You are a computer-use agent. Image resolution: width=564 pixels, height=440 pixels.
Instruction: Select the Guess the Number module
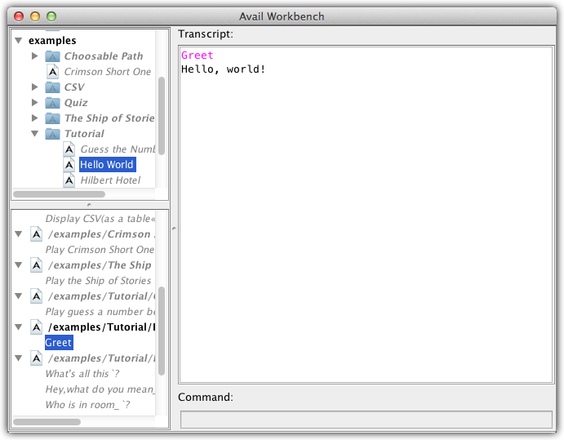tap(118, 149)
